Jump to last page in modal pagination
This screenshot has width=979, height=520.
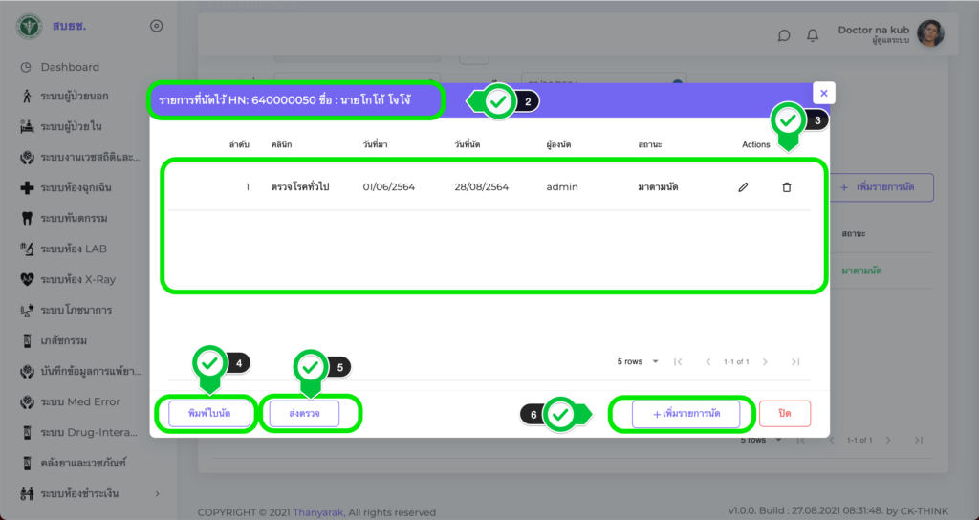(x=795, y=362)
